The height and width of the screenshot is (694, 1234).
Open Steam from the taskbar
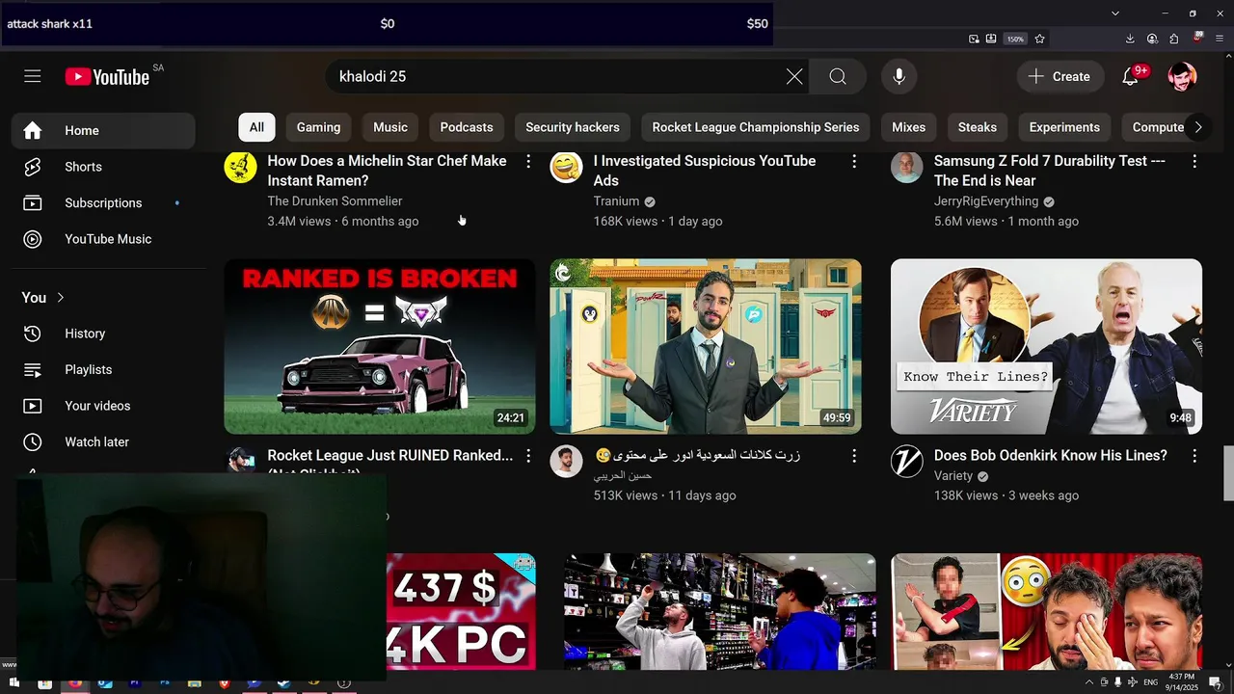(x=283, y=682)
